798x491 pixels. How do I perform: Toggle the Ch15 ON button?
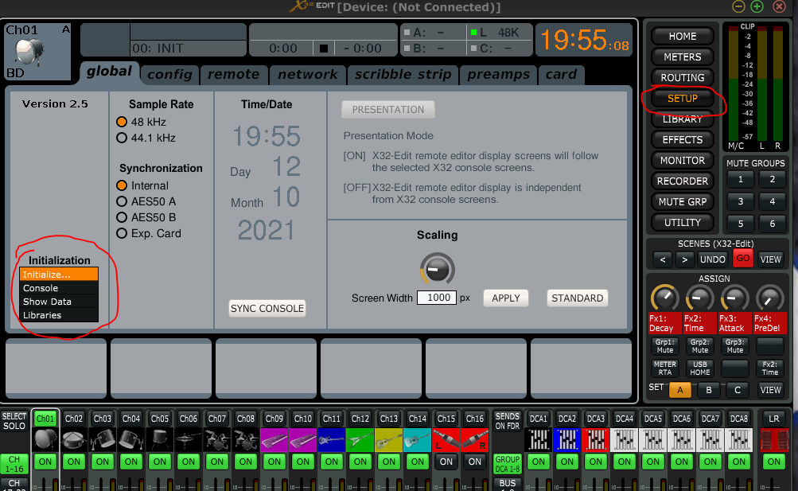[x=446, y=462]
